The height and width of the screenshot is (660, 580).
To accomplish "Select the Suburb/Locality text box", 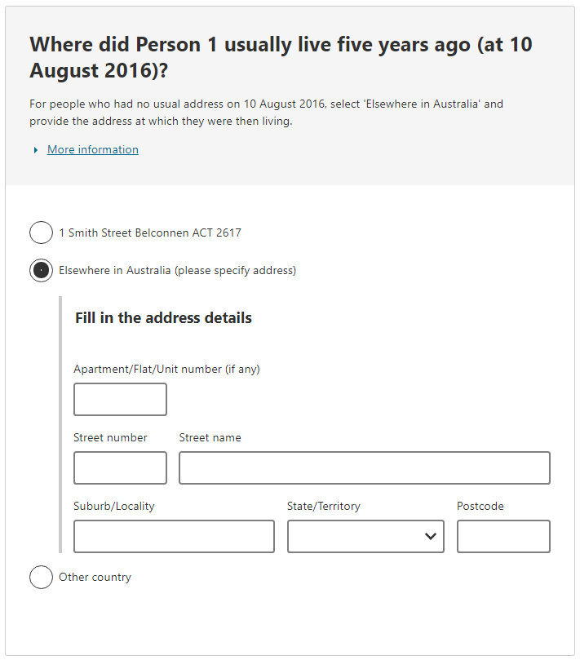I will (x=174, y=536).
